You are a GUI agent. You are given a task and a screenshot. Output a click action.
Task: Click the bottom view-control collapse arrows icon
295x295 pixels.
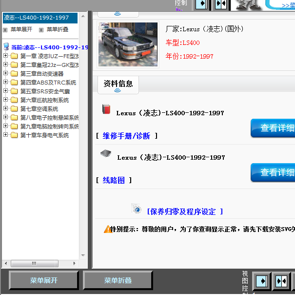pos(281,281)
